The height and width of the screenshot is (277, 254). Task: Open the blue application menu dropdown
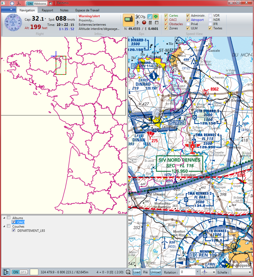pos(8,10)
